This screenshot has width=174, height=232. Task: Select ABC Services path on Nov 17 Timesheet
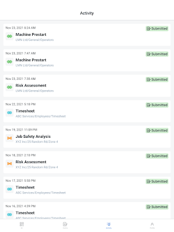click(41, 193)
